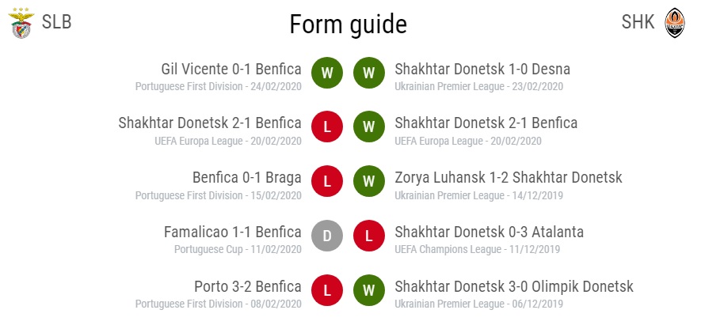
Task: Open Zorya Luhansk 1-2 Shakhtar Donetsk result
Action: [509, 178]
